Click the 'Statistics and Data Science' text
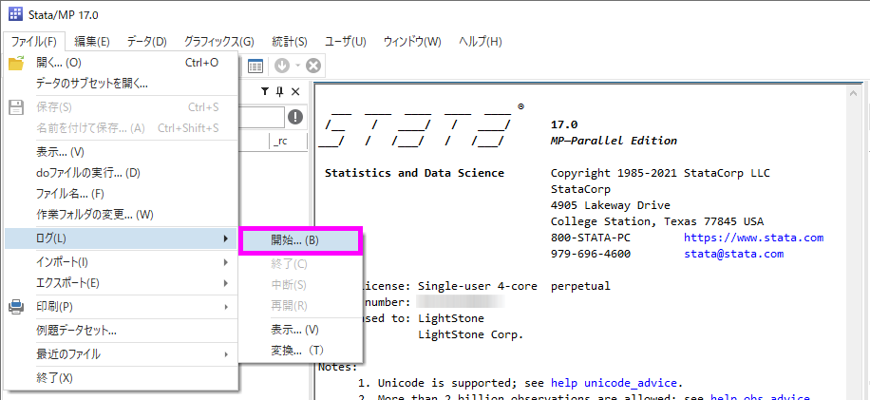This screenshot has width=870, height=400. point(414,173)
